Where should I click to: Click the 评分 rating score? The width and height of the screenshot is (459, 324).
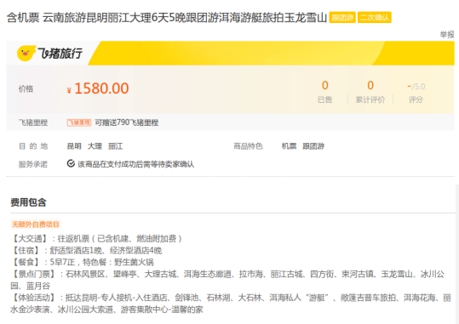tap(416, 93)
